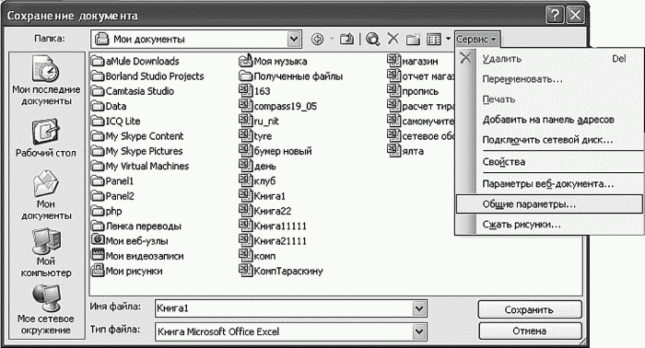Expand the Имя файла dropdown arrow

click(419, 308)
